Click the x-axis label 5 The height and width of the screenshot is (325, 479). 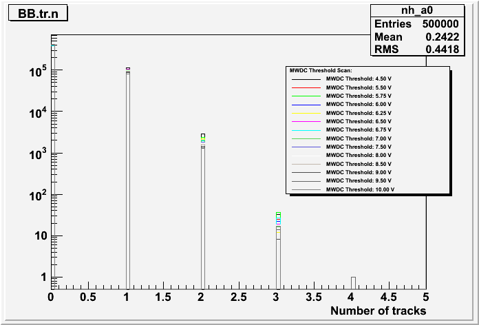[x=426, y=297]
